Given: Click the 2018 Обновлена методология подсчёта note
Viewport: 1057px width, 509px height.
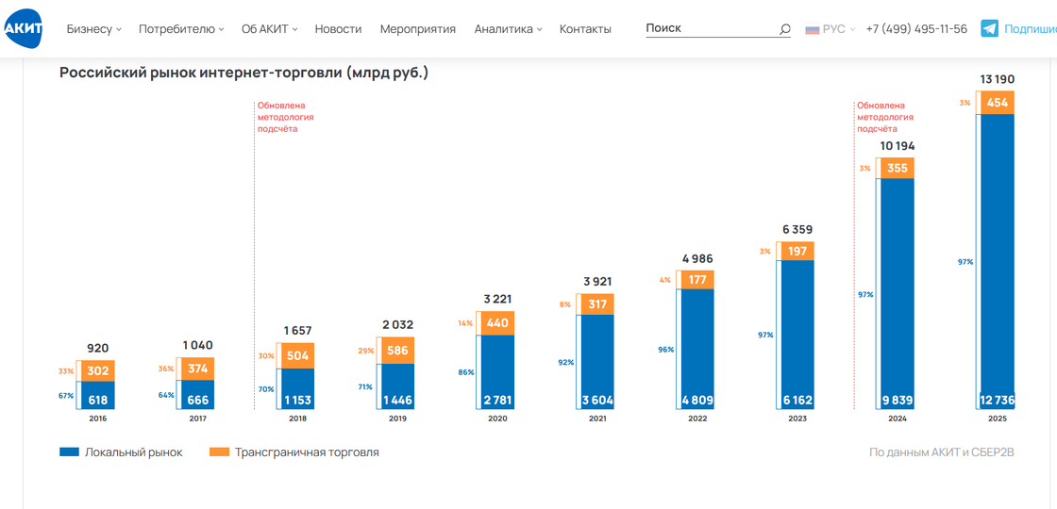Looking at the screenshot, I should (286, 117).
